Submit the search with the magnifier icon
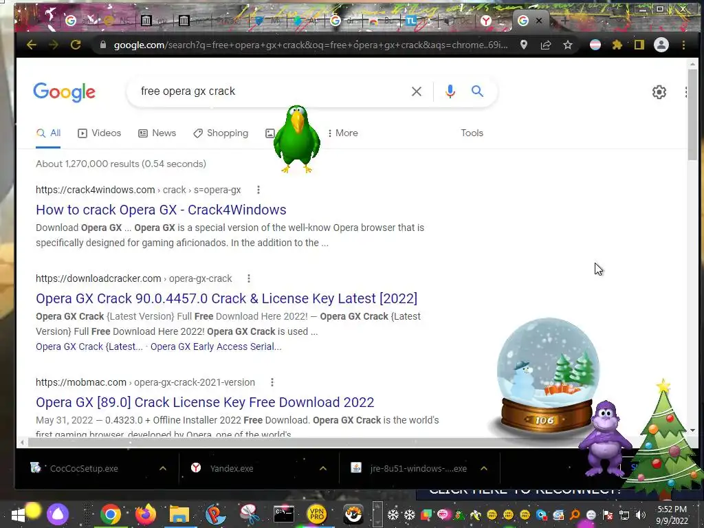Image resolution: width=704 pixels, height=528 pixels. click(477, 91)
